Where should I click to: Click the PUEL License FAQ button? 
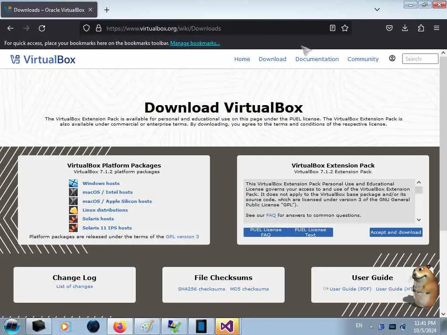[266, 232]
